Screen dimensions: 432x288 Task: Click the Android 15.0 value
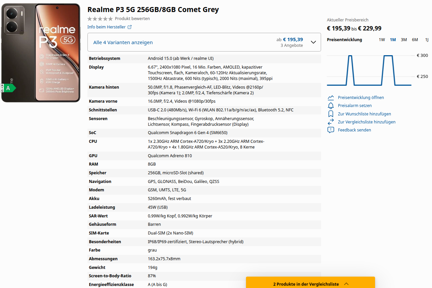click(181, 59)
